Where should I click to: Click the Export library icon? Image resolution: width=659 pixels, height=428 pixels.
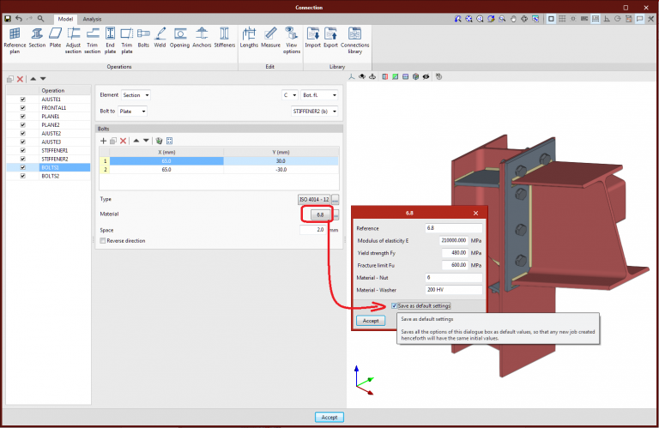point(330,38)
